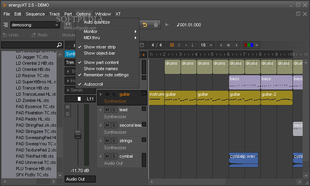310x186 pixels.
Task: Click the search magnifier icon
Action: tap(59, 45)
